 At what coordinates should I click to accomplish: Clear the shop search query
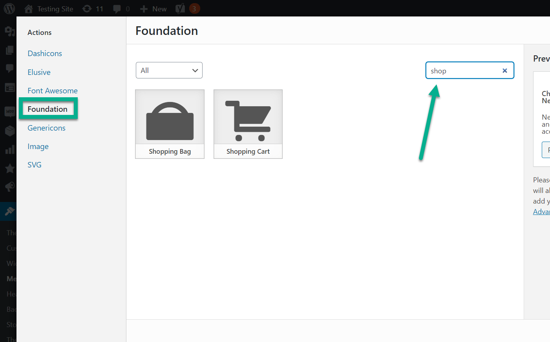[504, 70]
